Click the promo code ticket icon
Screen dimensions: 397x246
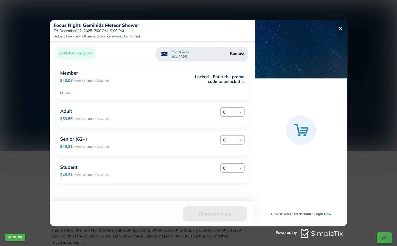pos(164,54)
